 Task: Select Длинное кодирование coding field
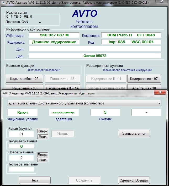click(x=54, y=42)
